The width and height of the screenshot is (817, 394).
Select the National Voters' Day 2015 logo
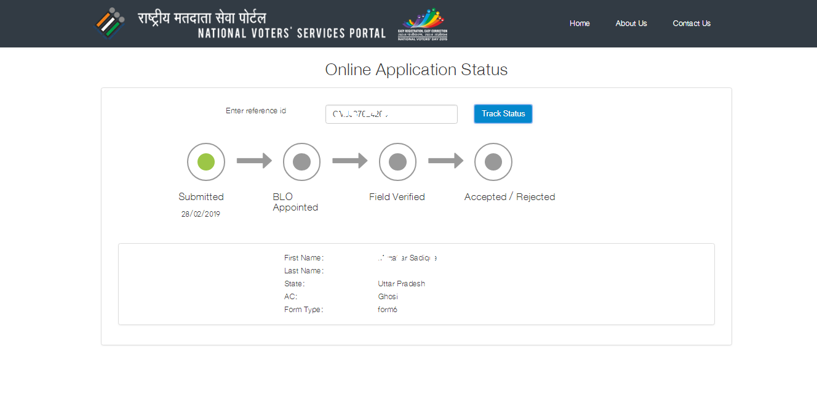click(x=422, y=25)
